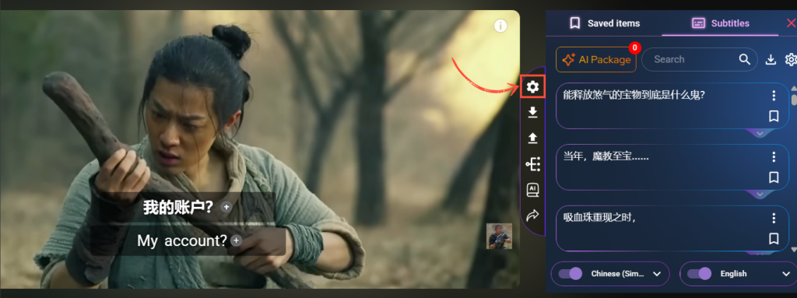Bookmark the 能释放煞气的宝物到底是什么鬼 subtitle
The image size is (797, 298).
coord(774,117)
